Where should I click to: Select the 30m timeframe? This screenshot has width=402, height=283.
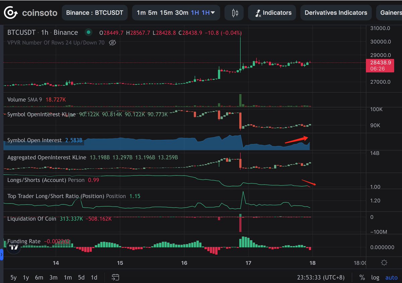[182, 13]
